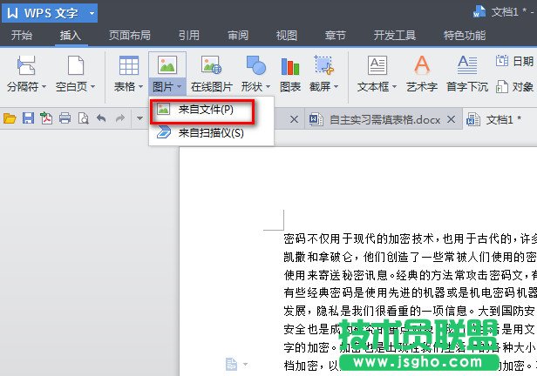Click the text line starting 密码不仅用于现代

(x=411, y=238)
